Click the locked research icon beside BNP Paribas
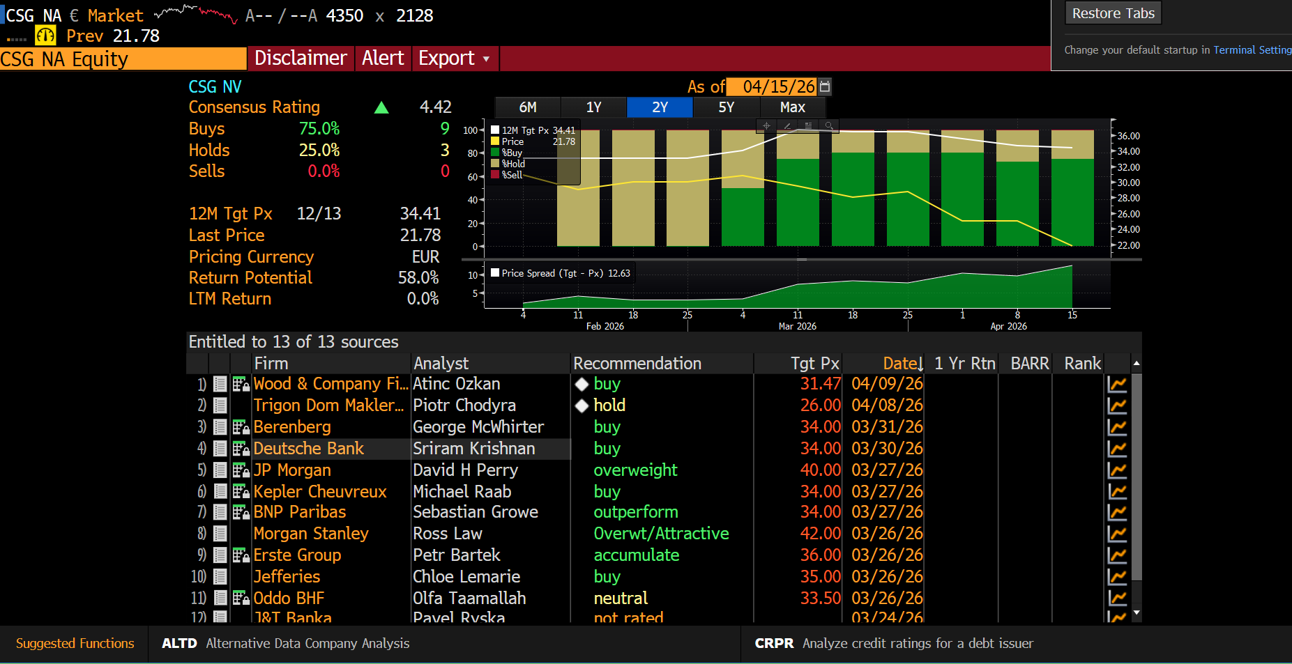1292x664 pixels. point(241,513)
